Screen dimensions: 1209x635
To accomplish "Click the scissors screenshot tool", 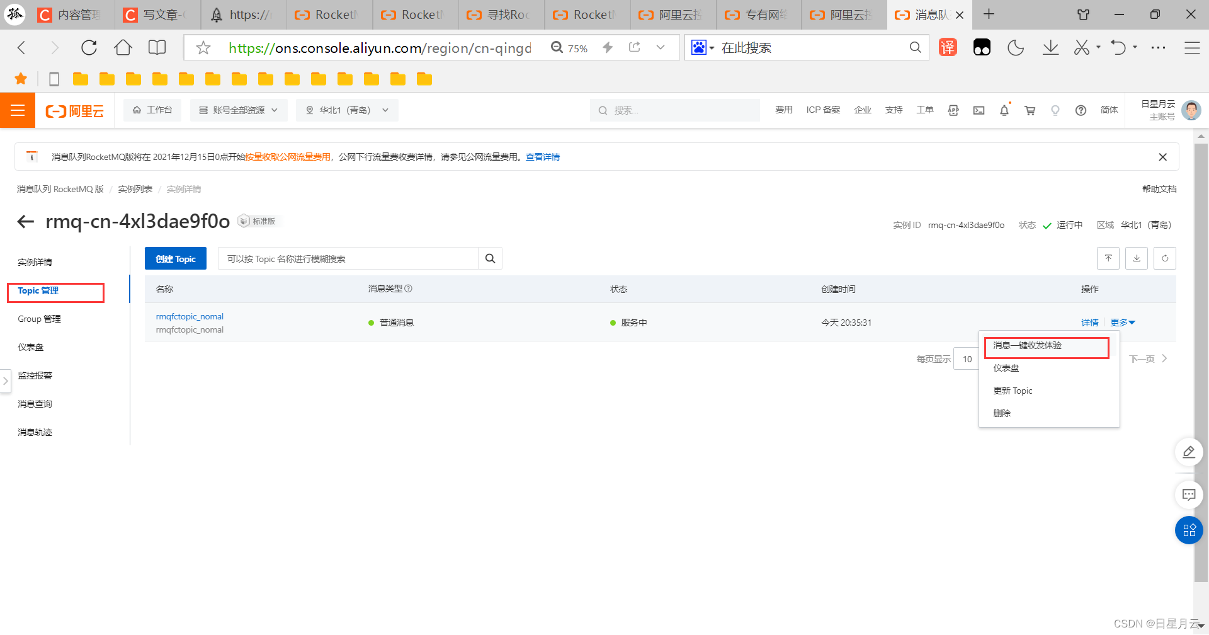I will (x=1082, y=47).
